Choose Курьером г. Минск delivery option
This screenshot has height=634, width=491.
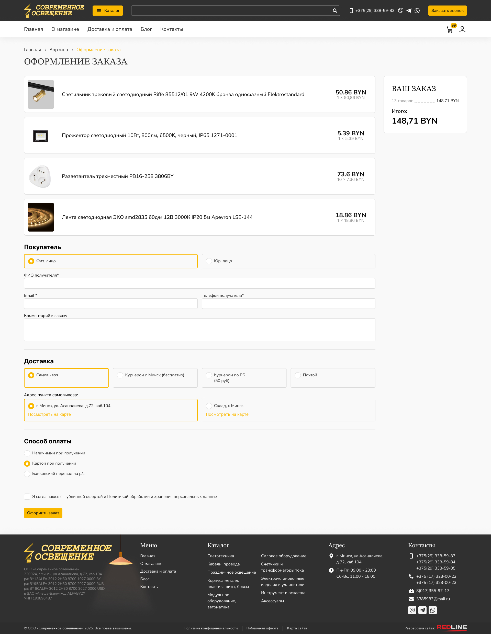click(120, 375)
